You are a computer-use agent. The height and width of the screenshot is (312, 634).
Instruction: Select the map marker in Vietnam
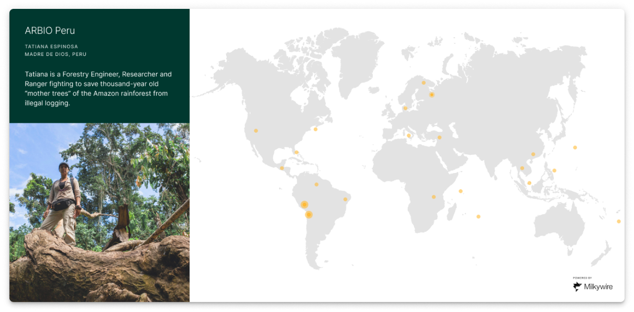point(522,168)
